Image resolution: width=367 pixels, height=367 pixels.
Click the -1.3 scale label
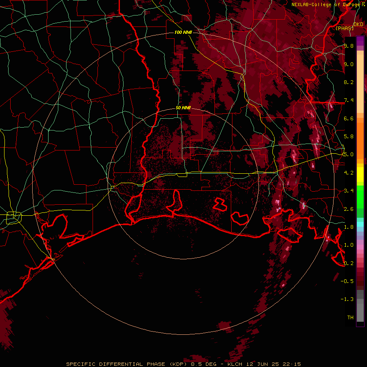coord(347,299)
